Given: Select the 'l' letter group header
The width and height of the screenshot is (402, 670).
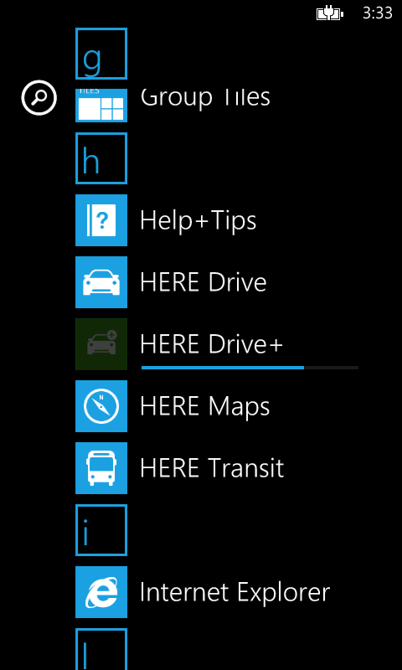Looking at the screenshot, I should [x=101, y=649].
